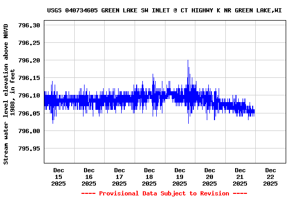Select the 796.05 y-axis label
Viewport: 297px width, 198px height.
(x=29, y=113)
